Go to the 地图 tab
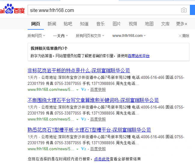Screen dimensions: 195x164 click(x=149, y=24)
